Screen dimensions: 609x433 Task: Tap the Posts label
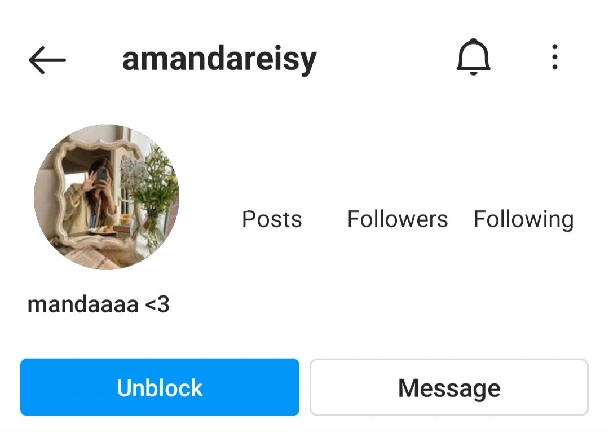(x=272, y=219)
